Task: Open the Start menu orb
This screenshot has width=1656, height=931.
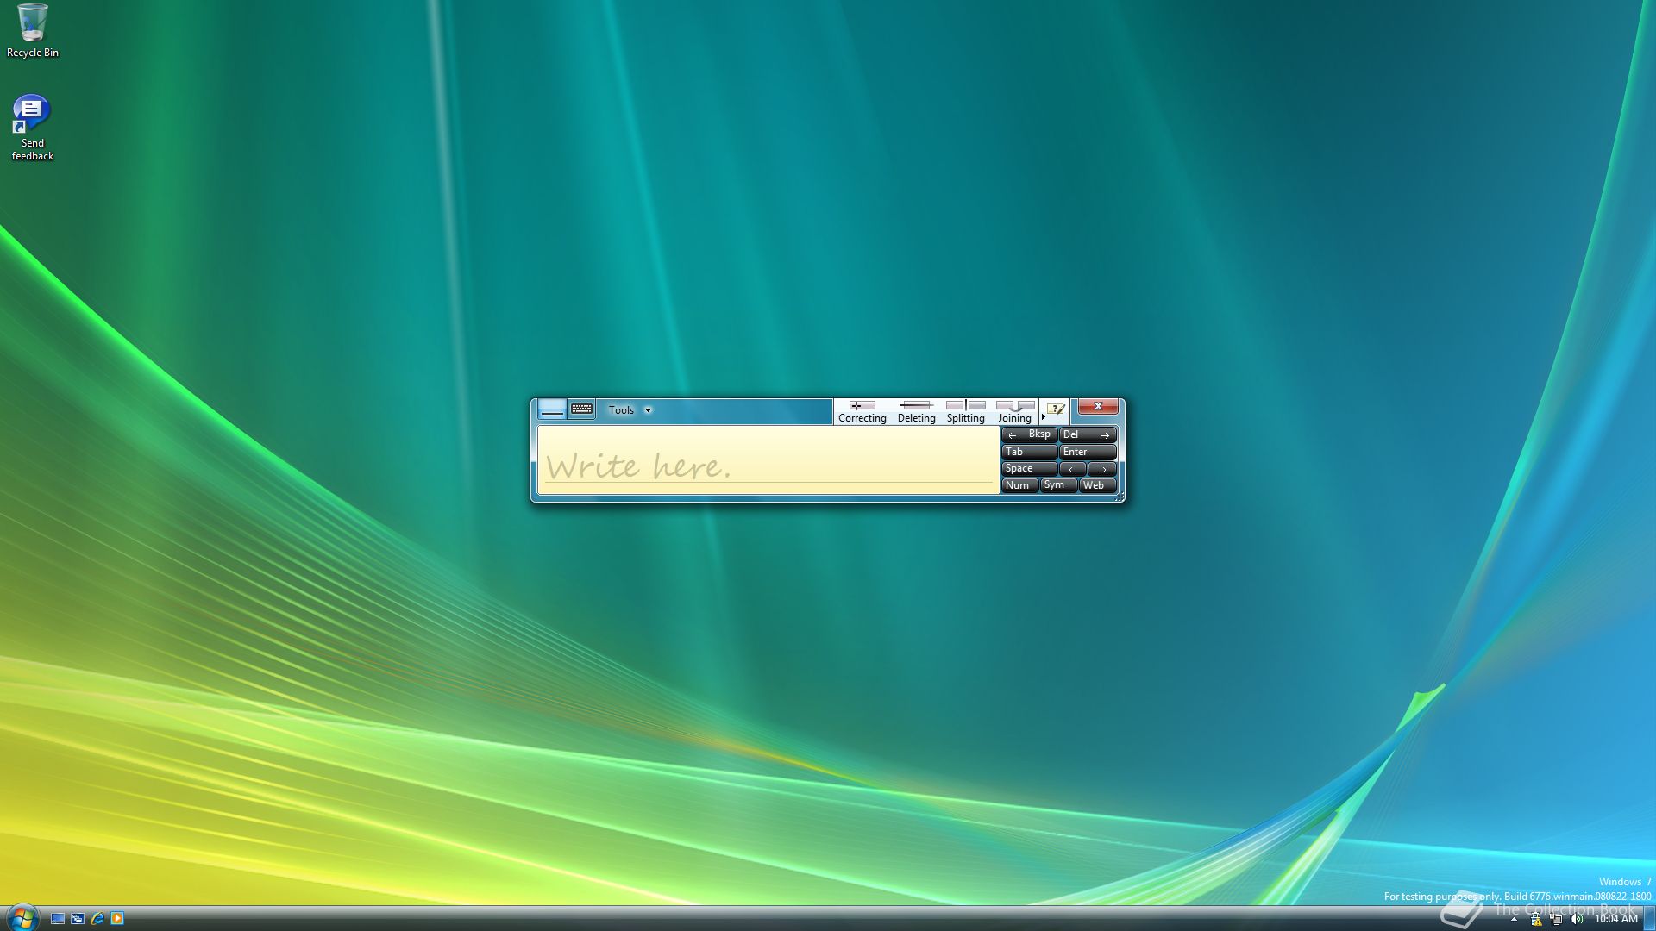Action: (x=22, y=917)
